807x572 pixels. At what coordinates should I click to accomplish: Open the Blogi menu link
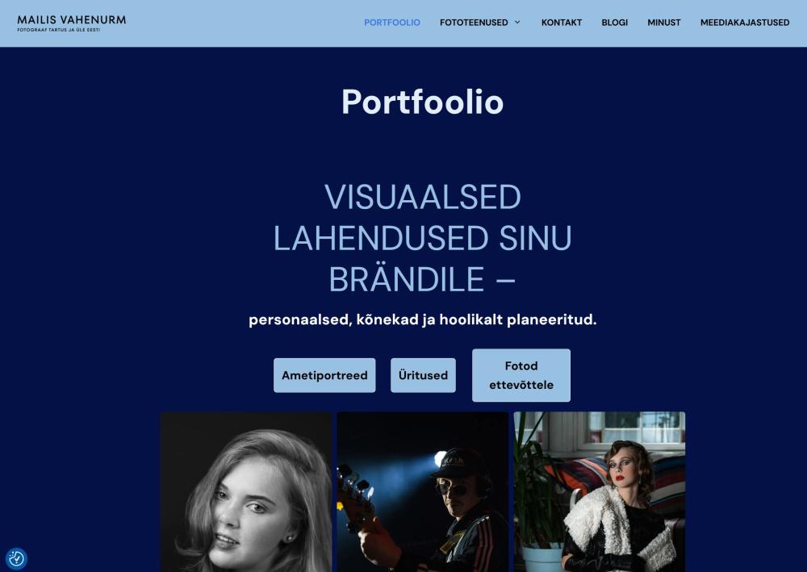614,23
